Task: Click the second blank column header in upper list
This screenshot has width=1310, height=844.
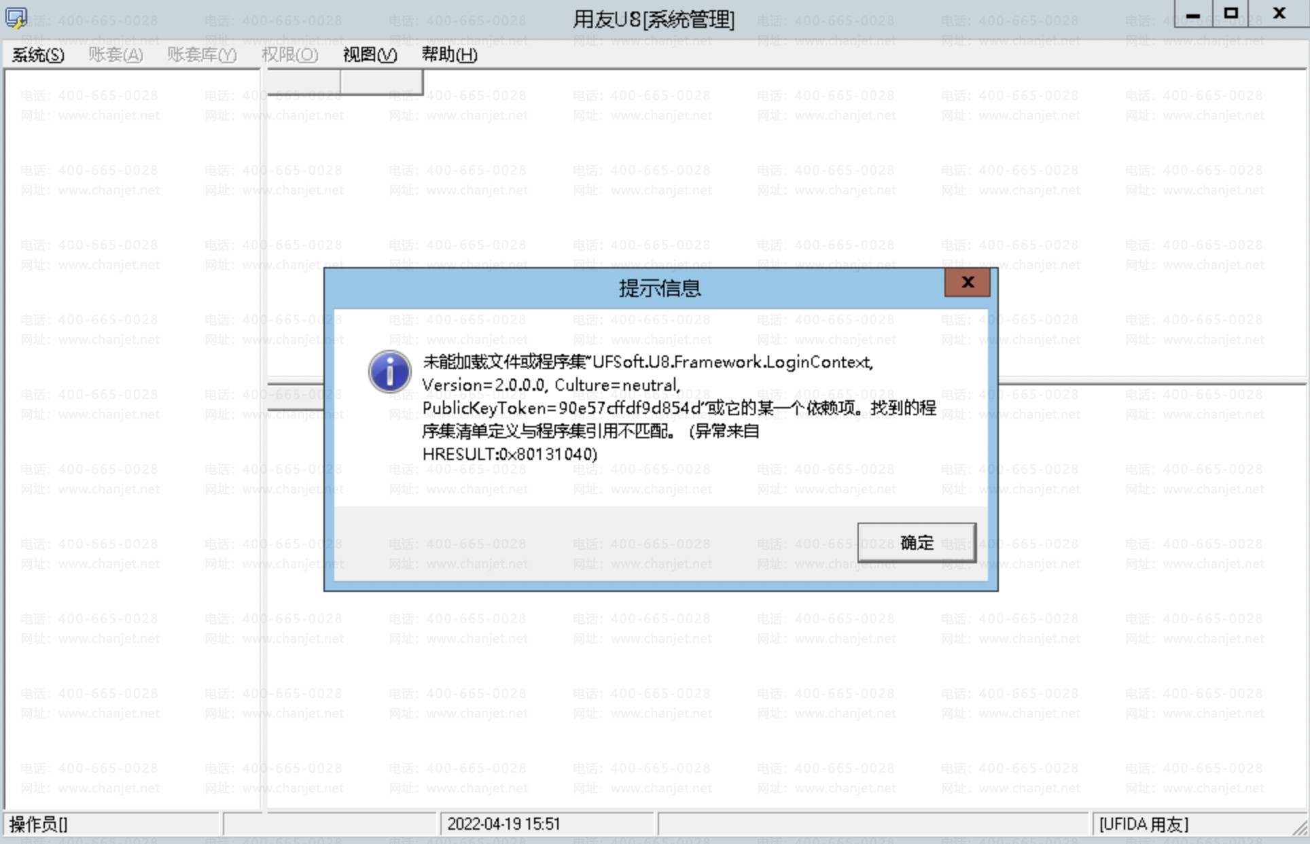Action: (381, 82)
